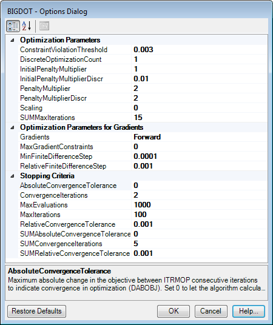The width and height of the screenshot is (273, 325).
Task: Open the Property Pages toolbar icon
Action: [44, 26]
